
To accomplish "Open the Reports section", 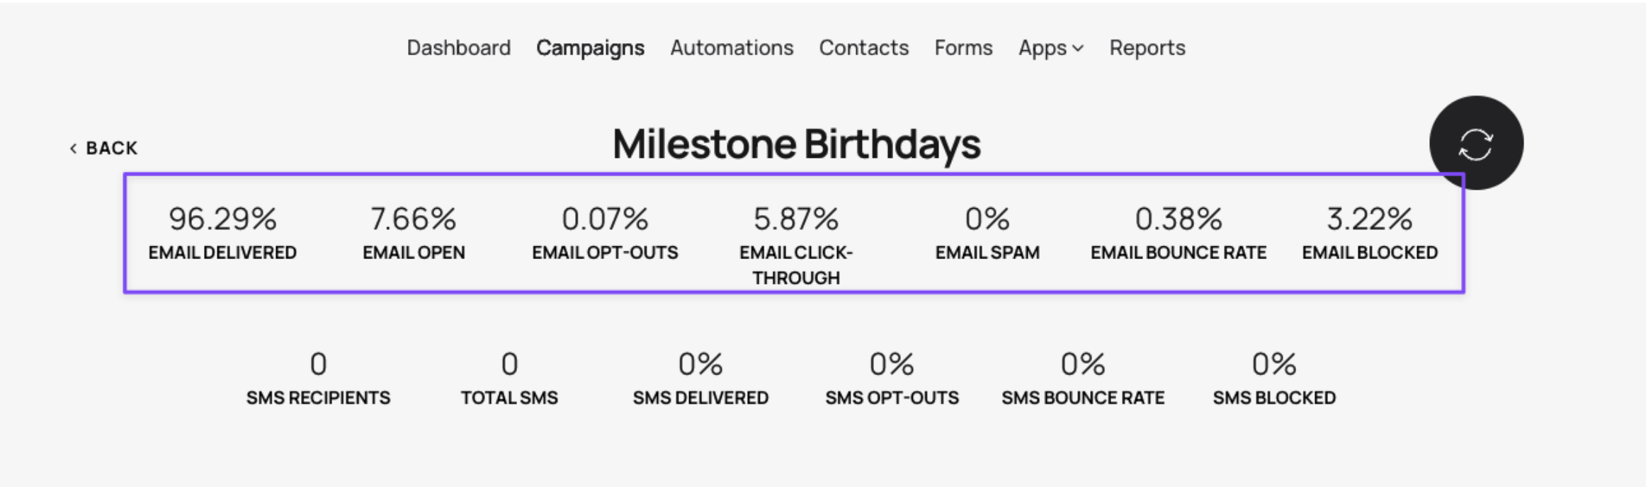I will (x=1147, y=47).
